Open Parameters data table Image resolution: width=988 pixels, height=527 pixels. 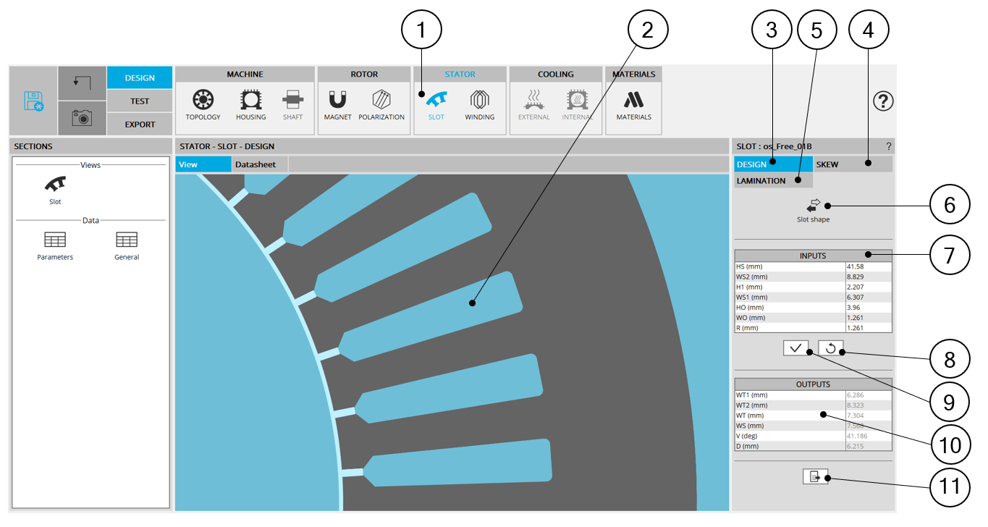55,245
